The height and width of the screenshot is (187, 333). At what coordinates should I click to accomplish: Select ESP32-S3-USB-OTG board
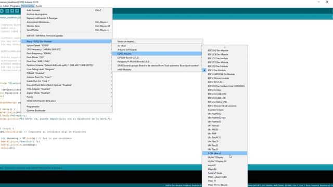tap(225, 94)
